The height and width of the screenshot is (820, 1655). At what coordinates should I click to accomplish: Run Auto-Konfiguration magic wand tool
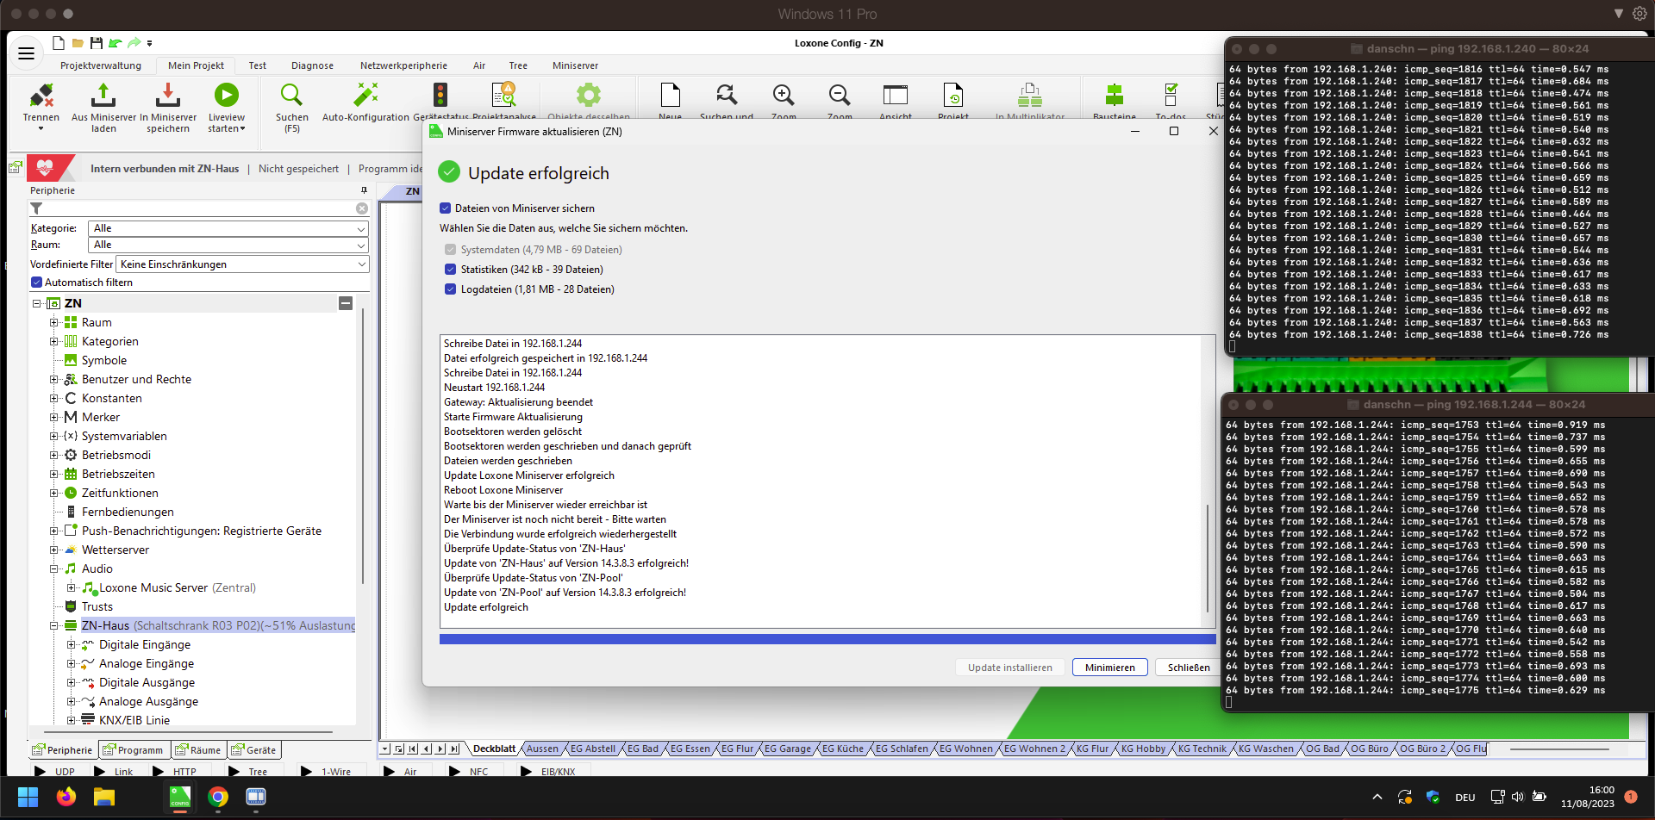tap(365, 95)
